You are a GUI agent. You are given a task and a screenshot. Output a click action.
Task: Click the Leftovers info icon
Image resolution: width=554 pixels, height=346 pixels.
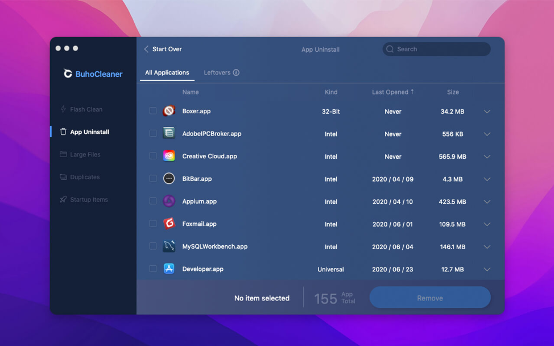coord(236,72)
